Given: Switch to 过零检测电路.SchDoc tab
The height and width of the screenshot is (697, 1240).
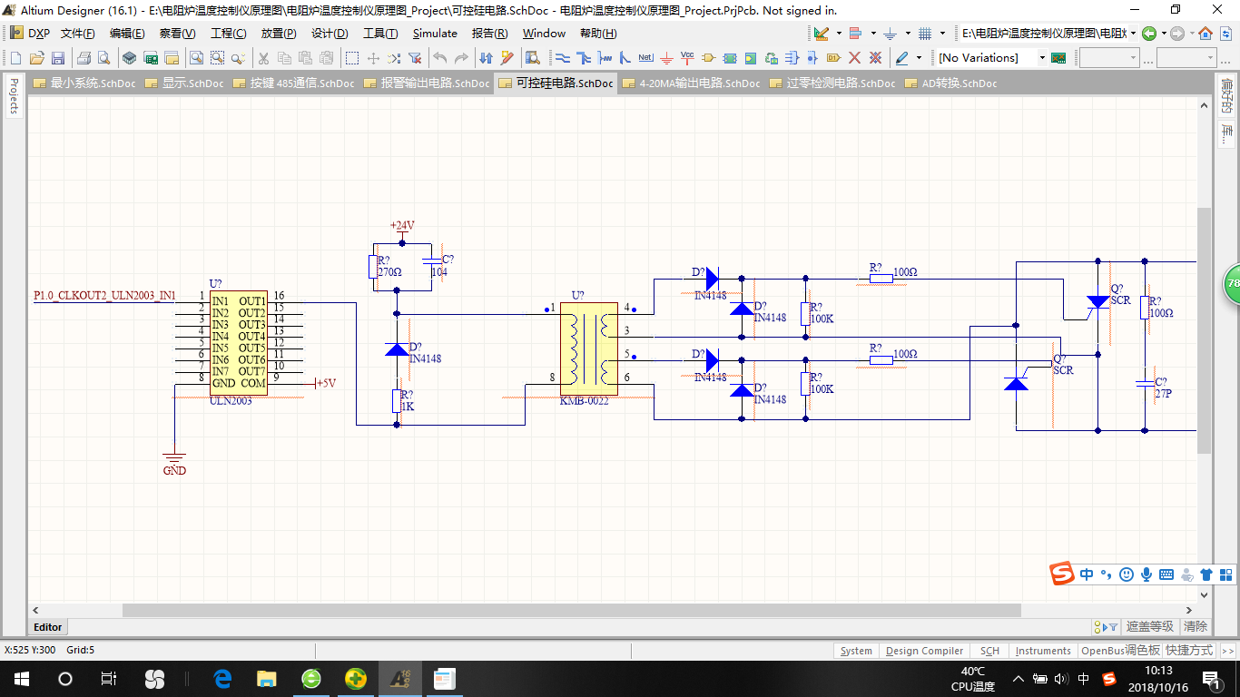Looking at the screenshot, I should [x=832, y=83].
